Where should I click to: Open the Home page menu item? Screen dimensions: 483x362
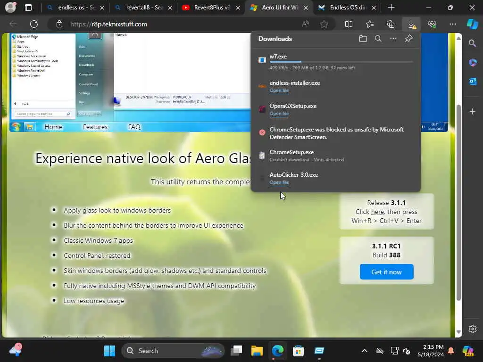click(x=53, y=127)
